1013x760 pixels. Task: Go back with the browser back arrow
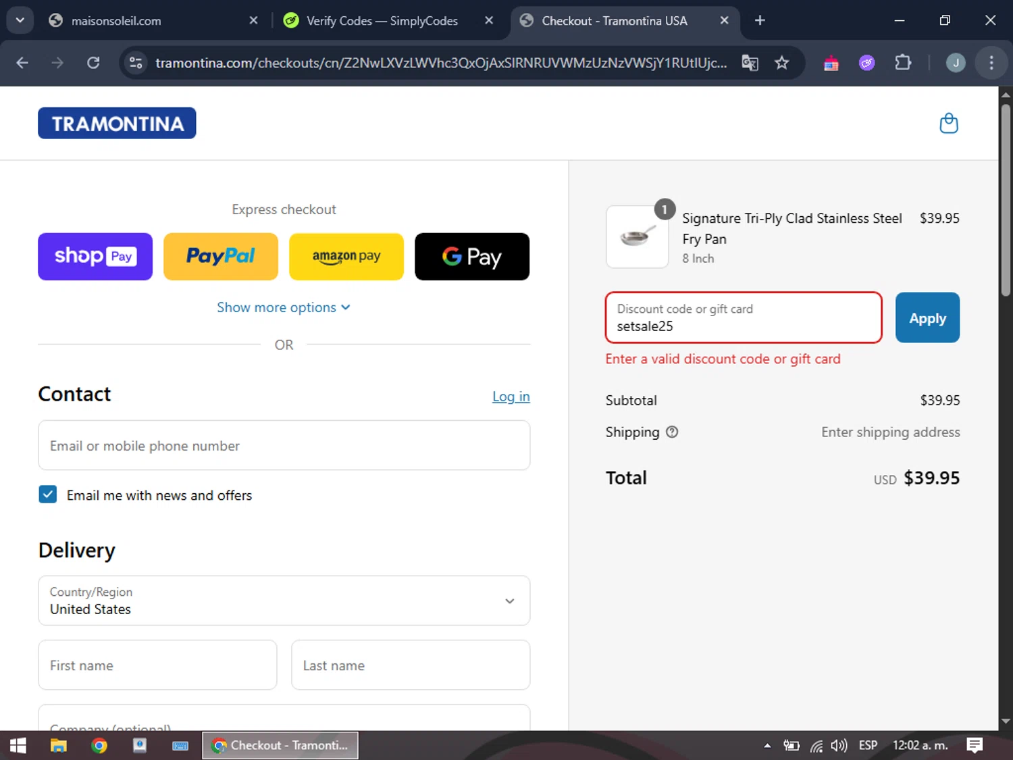point(22,63)
